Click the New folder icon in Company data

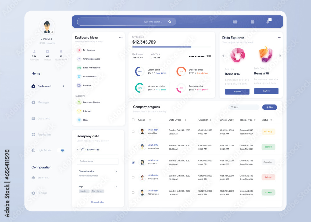pyautogui.click(x=83, y=150)
